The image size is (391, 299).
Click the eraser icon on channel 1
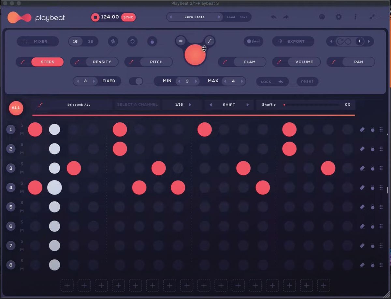[362, 129]
